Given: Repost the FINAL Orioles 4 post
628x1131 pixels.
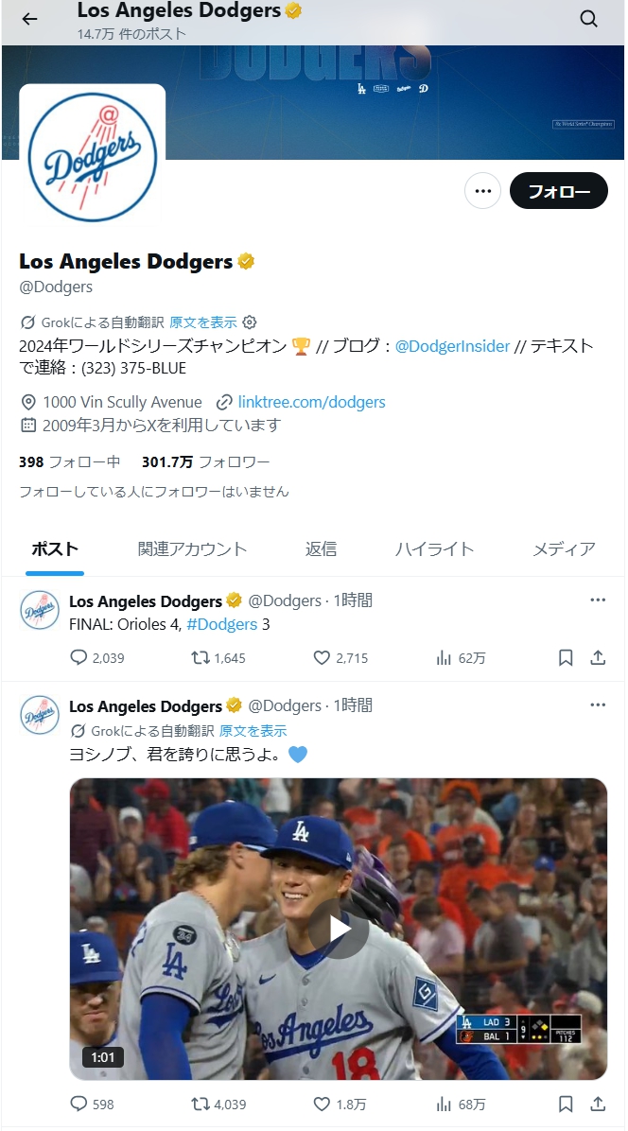Looking at the screenshot, I should tap(201, 657).
